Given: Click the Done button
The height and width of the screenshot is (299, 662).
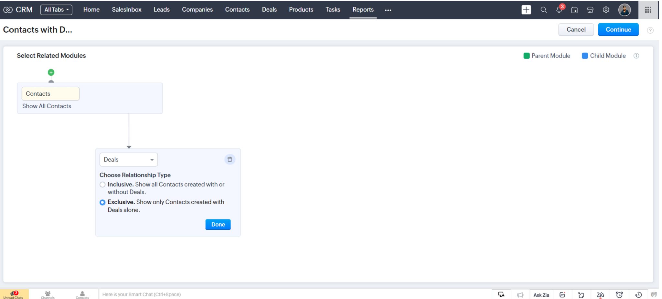Looking at the screenshot, I should point(218,224).
